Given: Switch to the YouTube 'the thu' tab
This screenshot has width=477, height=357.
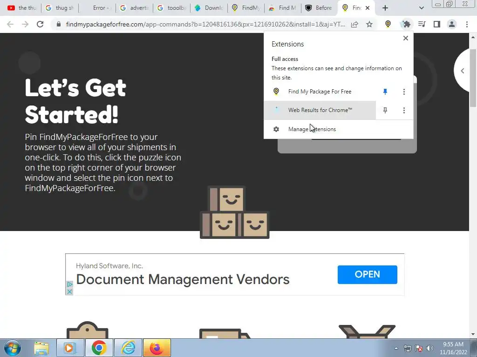Looking at the screenshot, I should point(21,8).
